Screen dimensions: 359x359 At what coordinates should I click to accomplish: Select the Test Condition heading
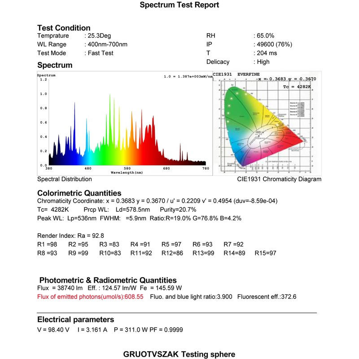[x=64, y=28]
